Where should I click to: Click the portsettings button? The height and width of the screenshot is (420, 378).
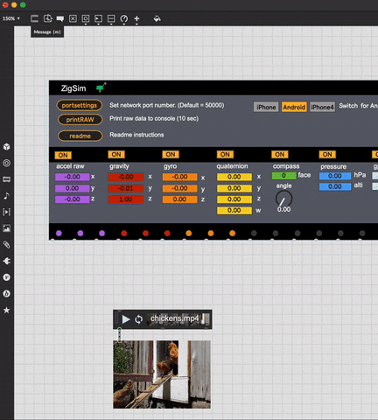click(x=80, y=106)
